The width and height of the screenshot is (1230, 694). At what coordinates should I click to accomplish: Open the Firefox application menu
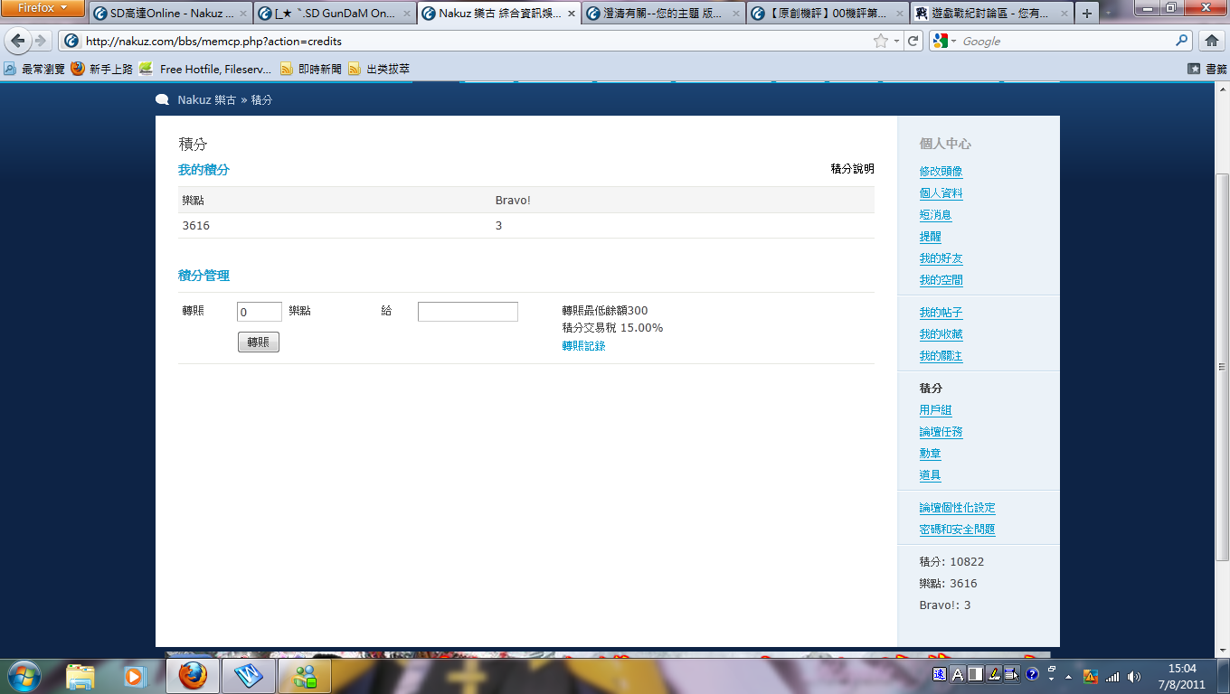tap(43, 8)
